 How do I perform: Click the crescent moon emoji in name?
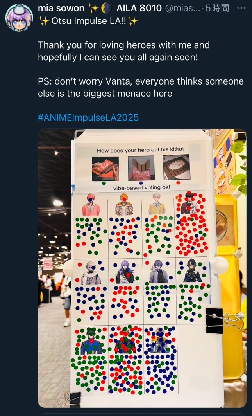[x=107, y=9]
